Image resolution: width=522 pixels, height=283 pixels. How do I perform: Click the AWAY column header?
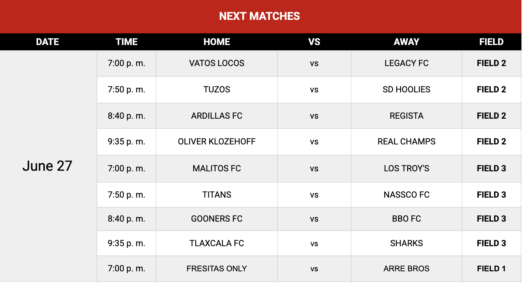coord(407,42)
